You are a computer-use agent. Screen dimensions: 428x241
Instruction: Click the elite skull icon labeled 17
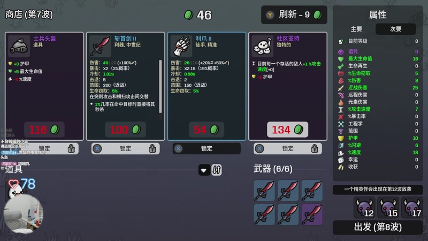pos(412,207)
